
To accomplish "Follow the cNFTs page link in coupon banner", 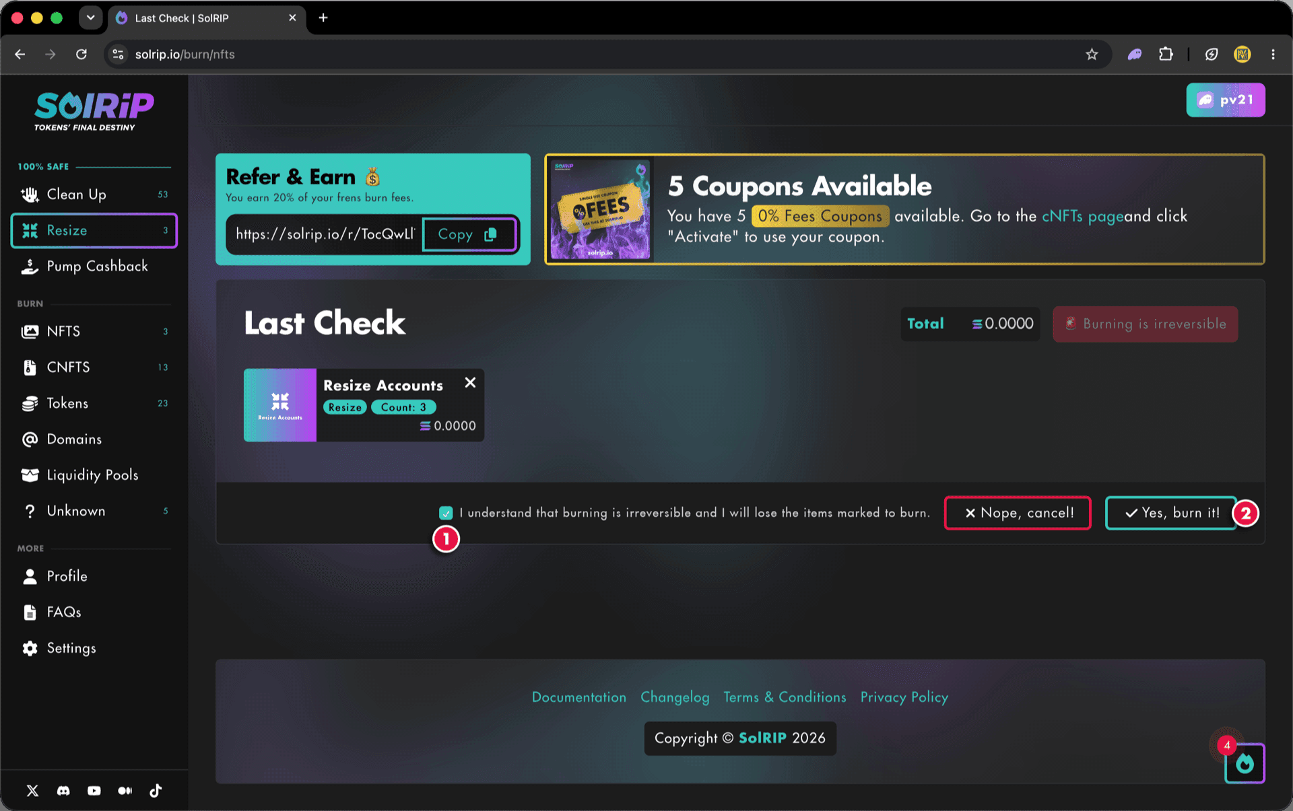I will pos(1082,216).
